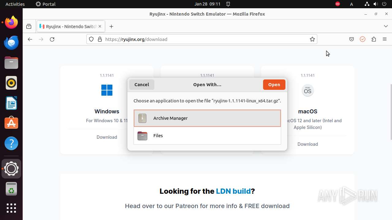Click the Windows heading text
The width and height of the screenshot is (392, 220).
coord(107,112)
